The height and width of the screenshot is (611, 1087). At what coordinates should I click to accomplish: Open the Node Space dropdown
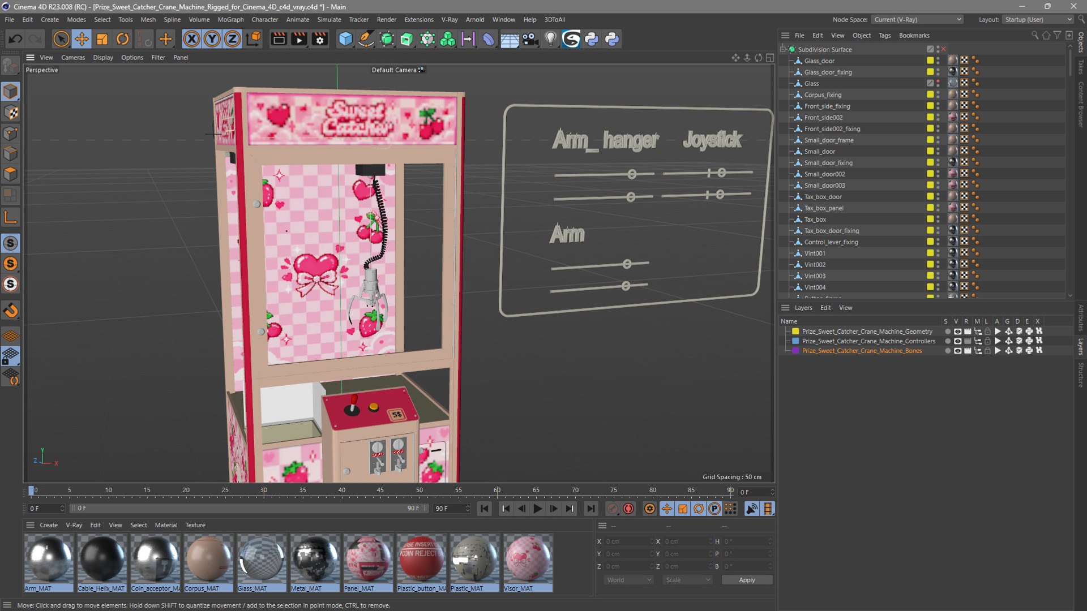pyautogui.click(x=917, y=19)
